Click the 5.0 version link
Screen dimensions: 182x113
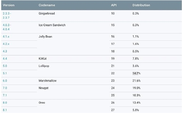point(5,66)
